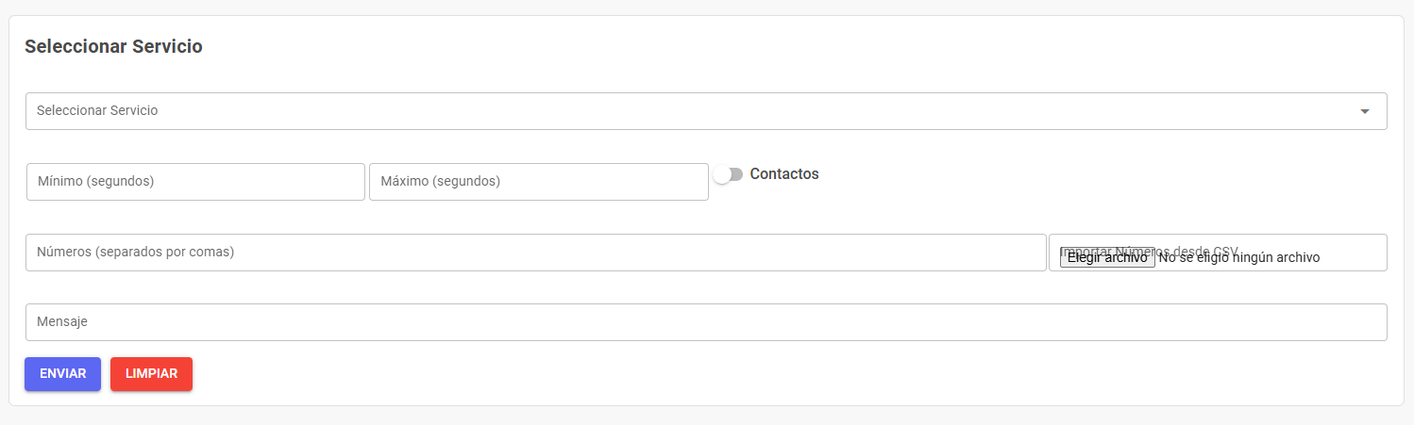
Task: Click the dropdown arrow icon of Seleccionar Servicio
Action: click(x=1364, y=111)
